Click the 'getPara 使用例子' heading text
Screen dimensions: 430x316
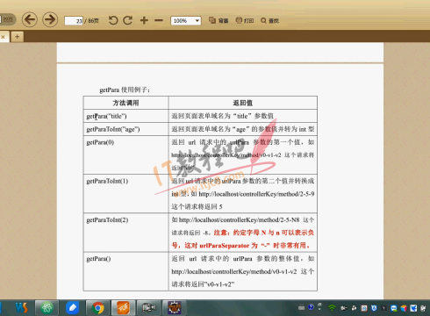(125, 90)
